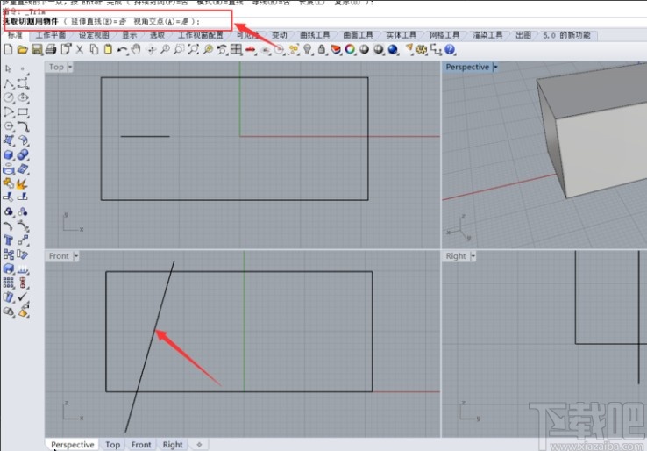The width and height of the screenshot is (647, 451).
Task: Select the Top tab at the bottom
Action: pos(112,444)
